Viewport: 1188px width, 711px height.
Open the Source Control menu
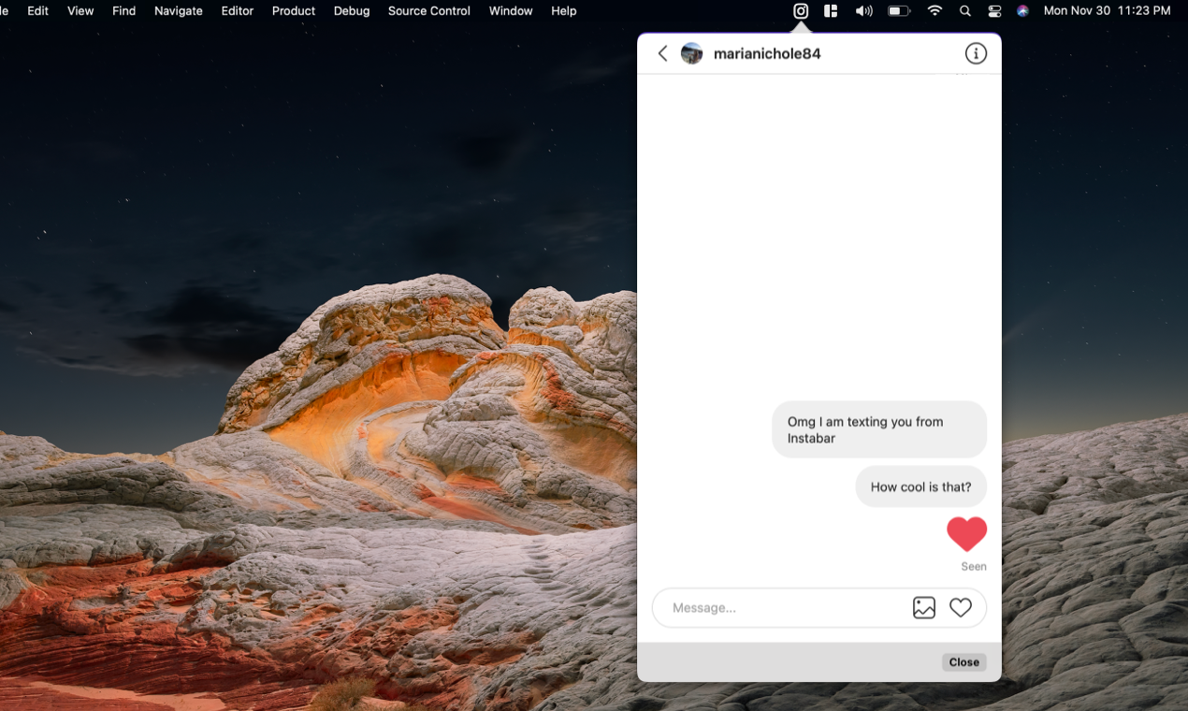click(428, 10)
